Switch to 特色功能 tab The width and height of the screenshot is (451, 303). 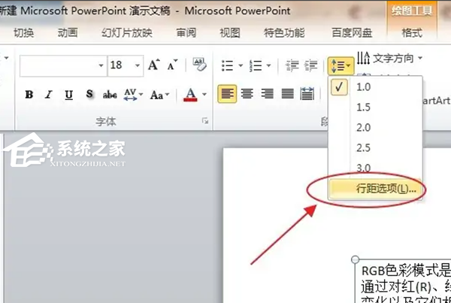pyautogui.click(x=284, y=33)
